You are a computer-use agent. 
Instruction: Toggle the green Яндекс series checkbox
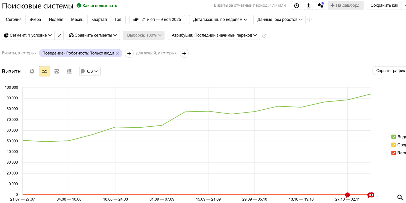393,137
